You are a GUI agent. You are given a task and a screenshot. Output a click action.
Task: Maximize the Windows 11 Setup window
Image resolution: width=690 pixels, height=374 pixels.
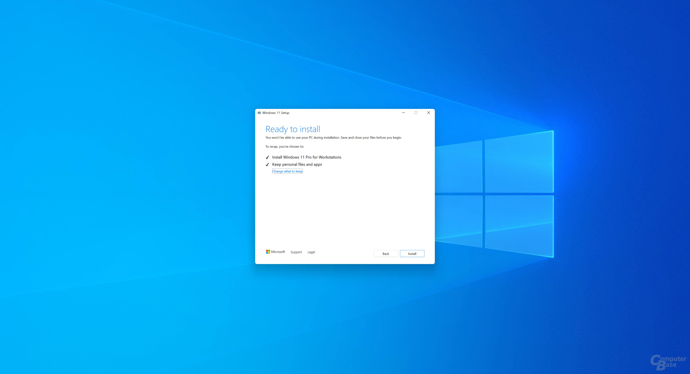pos(416,113)
